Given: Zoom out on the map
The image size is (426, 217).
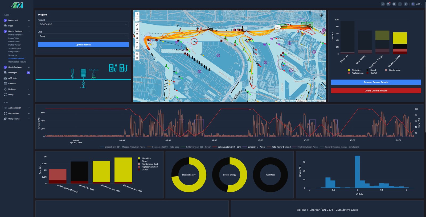Looking at the screenshot, I should pos(137,19).
